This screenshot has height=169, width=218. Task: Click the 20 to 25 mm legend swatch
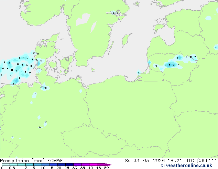click(61, 165)
